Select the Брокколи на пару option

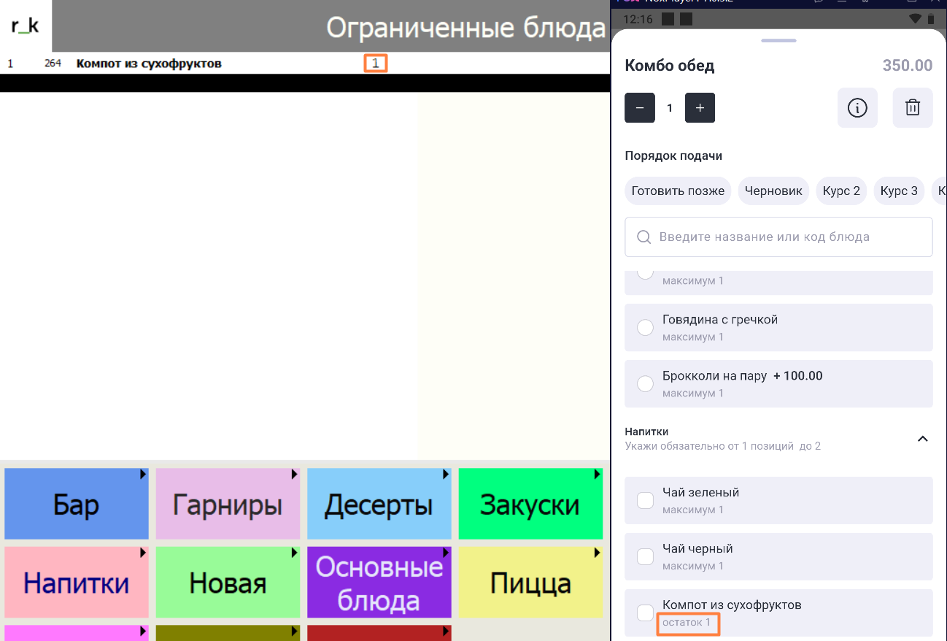click(645, 383)
